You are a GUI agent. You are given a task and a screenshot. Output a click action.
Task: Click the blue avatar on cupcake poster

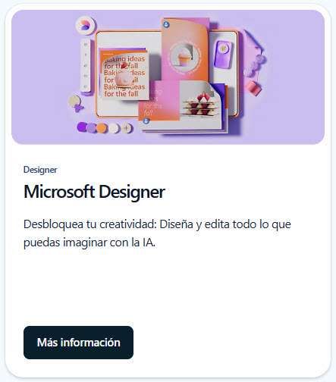(x=166, y=25)
